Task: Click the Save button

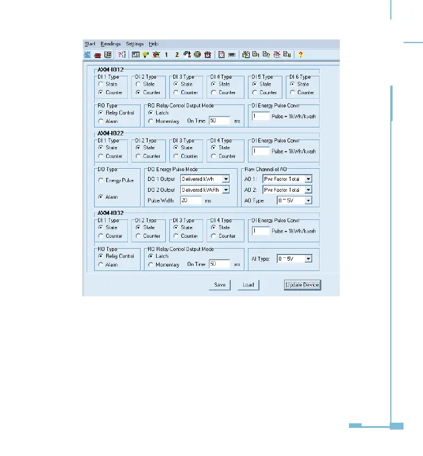Action: click(220, 285)
